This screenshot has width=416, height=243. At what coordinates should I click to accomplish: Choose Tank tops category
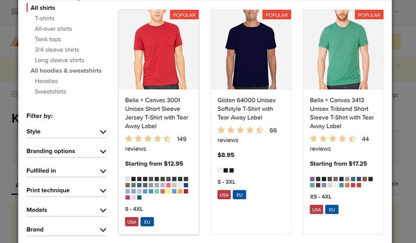[x=48, y=40]
